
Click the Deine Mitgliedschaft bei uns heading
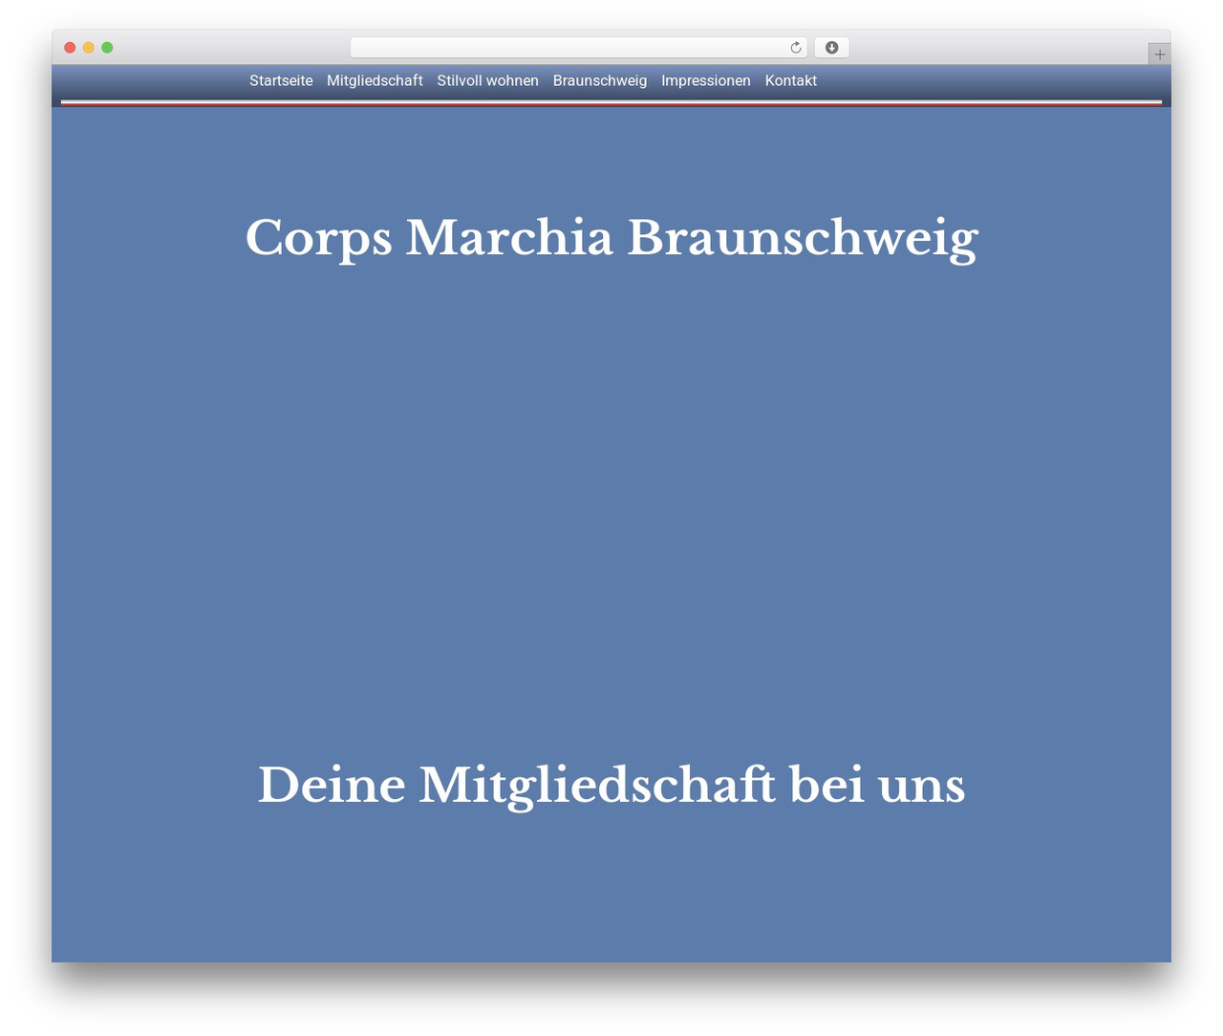pyautogui.click(x=611, y=786)
